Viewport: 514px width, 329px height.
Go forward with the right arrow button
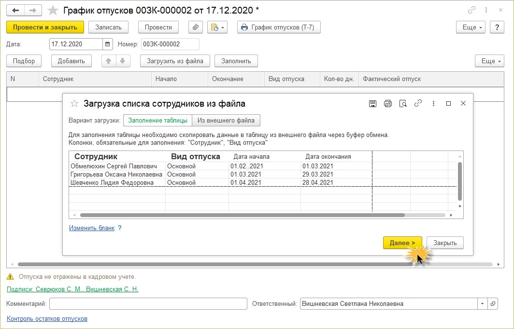pos(33,11)
